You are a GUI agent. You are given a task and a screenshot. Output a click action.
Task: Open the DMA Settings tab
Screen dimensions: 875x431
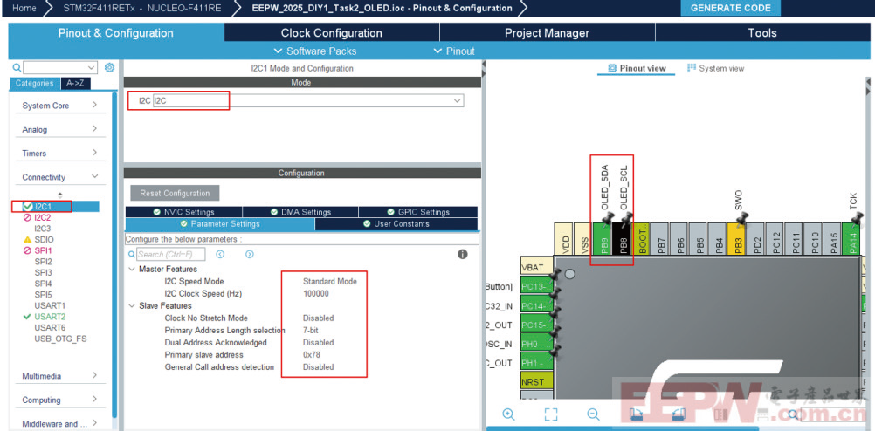(300, 212)
